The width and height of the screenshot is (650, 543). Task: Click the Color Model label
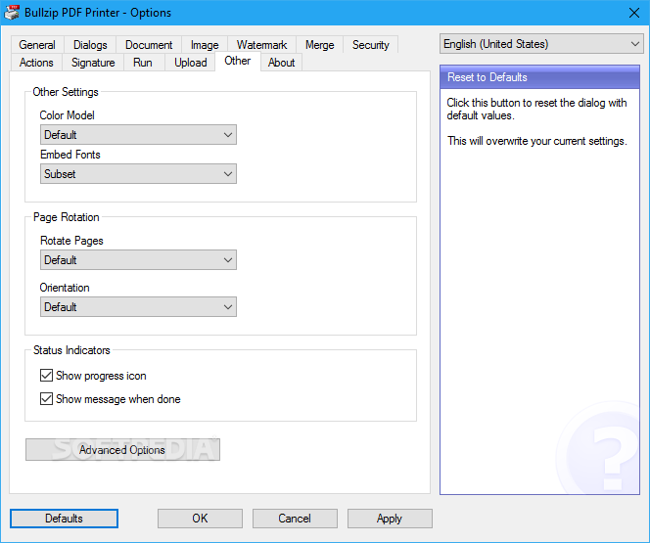tap(68, 115)
